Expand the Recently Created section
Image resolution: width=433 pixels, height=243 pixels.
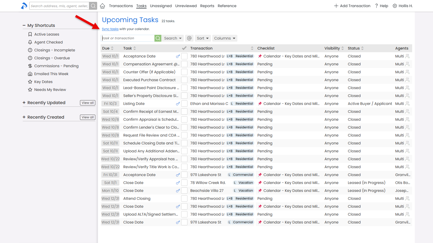24,117
